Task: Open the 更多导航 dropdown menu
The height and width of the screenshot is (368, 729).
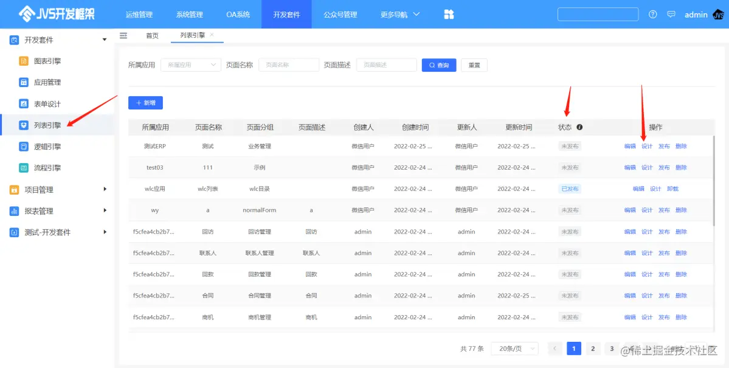Action: (400, 15)
